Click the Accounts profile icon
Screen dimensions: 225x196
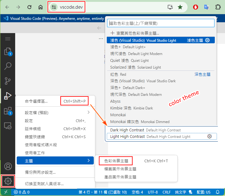[8, 166]
